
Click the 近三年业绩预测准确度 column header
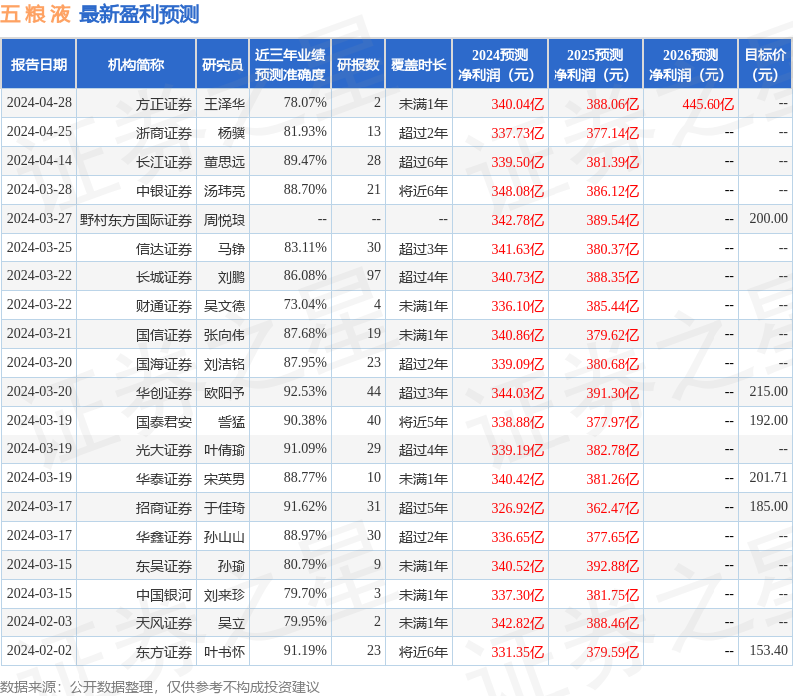[x=290, y=65]
